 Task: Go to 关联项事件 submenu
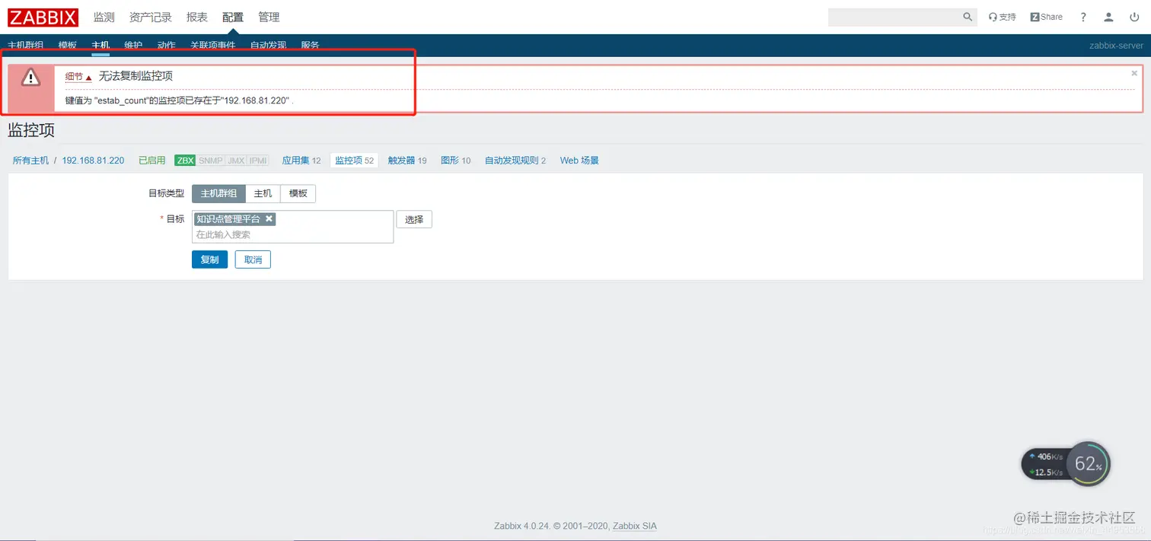click(213, 46)
